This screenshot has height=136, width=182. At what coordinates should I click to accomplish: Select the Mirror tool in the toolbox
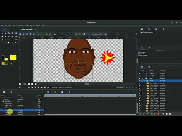(x=16, y=33)
